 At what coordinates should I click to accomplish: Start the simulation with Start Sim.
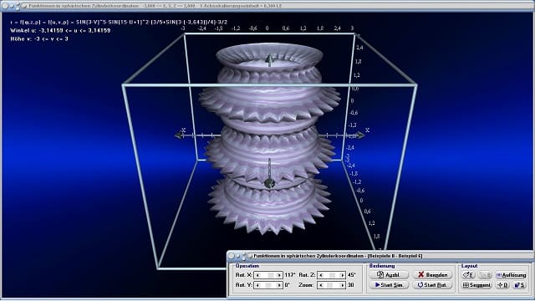[x=389, y=285]
